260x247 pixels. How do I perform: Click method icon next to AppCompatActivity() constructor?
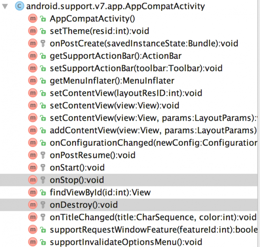(33, 19)
